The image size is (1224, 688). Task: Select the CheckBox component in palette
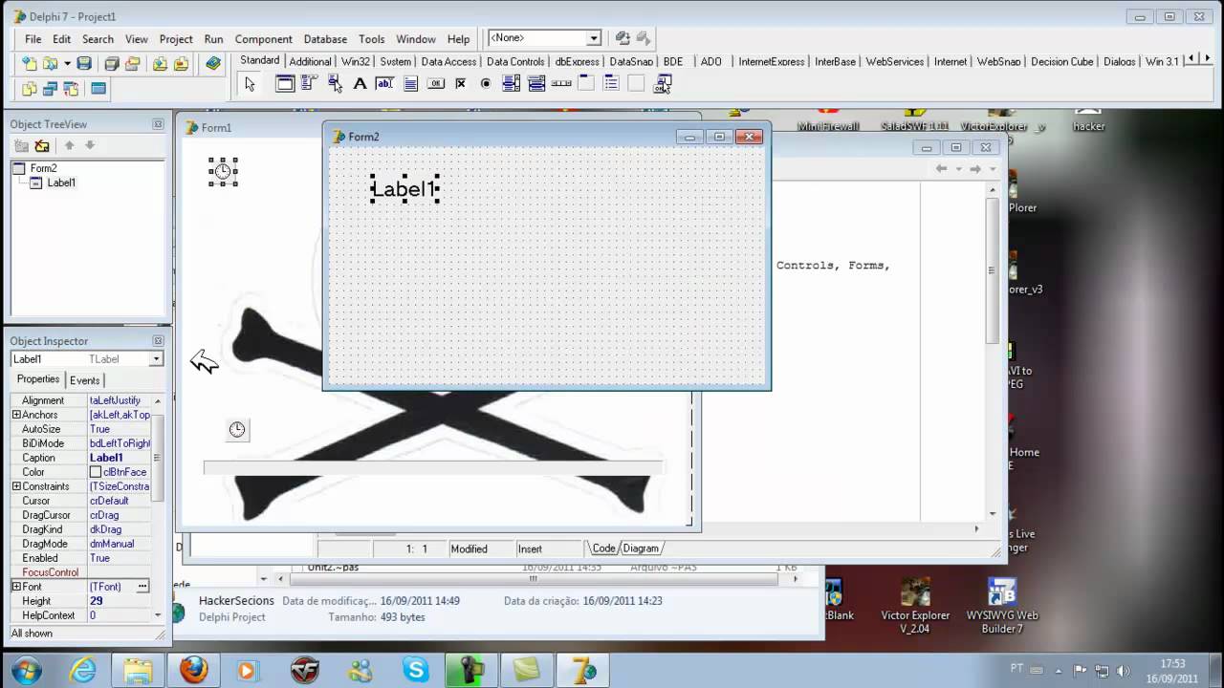point(460,84)
